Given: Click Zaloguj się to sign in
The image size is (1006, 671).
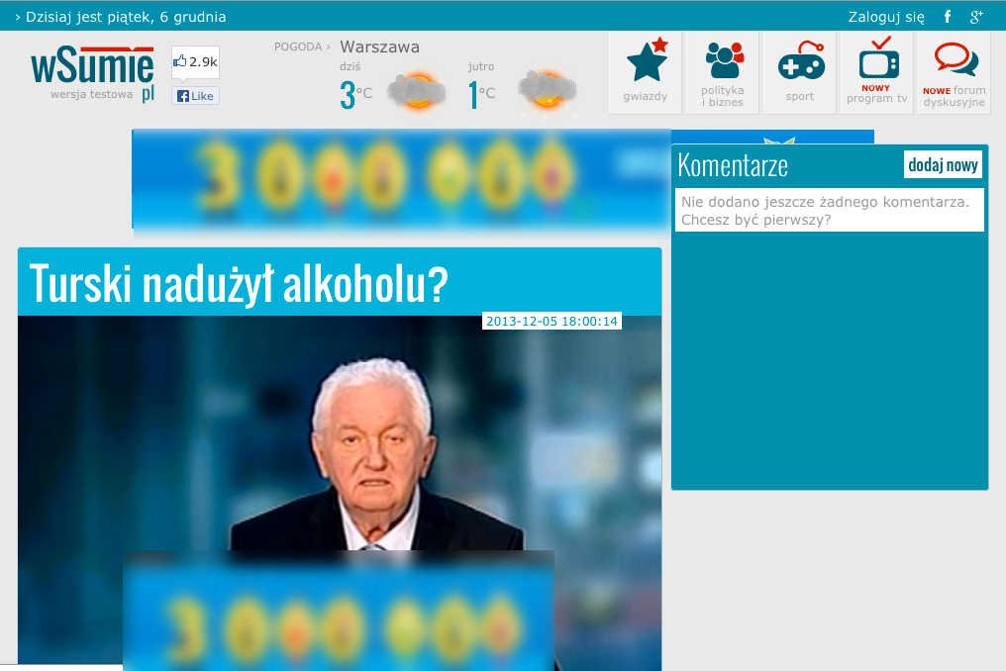Looking at the screenshot, I should (x=885, y=17).
